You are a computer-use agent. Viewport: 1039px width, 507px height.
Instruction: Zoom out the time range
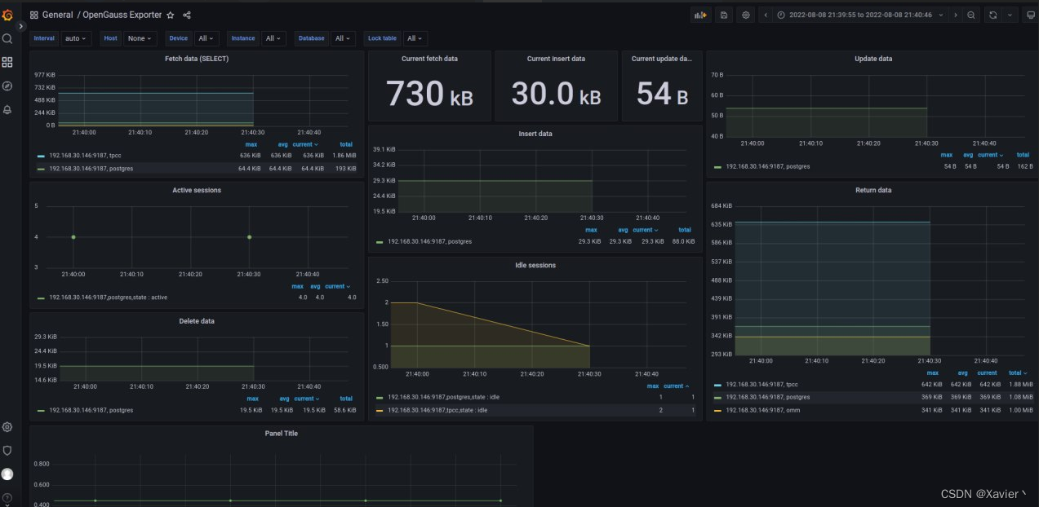(x=971, y=15)
